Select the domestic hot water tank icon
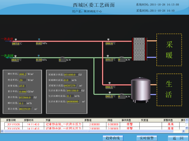189x141 pixels. point(141,90)
